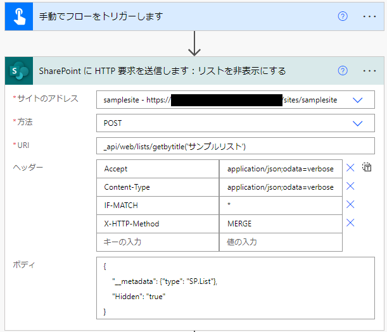
Task: Open help for the manual trigger step
Action: (343, 16)
